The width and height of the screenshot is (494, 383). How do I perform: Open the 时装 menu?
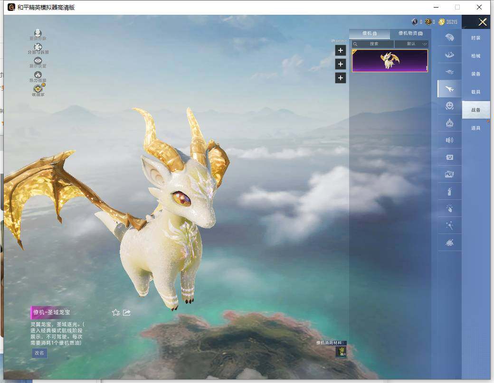476,38
